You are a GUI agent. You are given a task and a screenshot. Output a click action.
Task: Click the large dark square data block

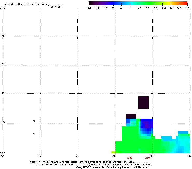[x=143, y=102]
